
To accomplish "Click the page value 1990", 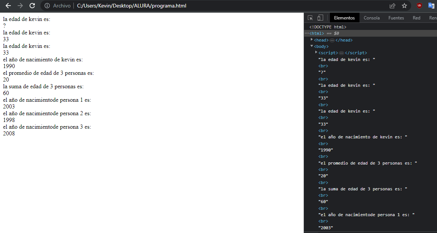I will tap(9, 66).
